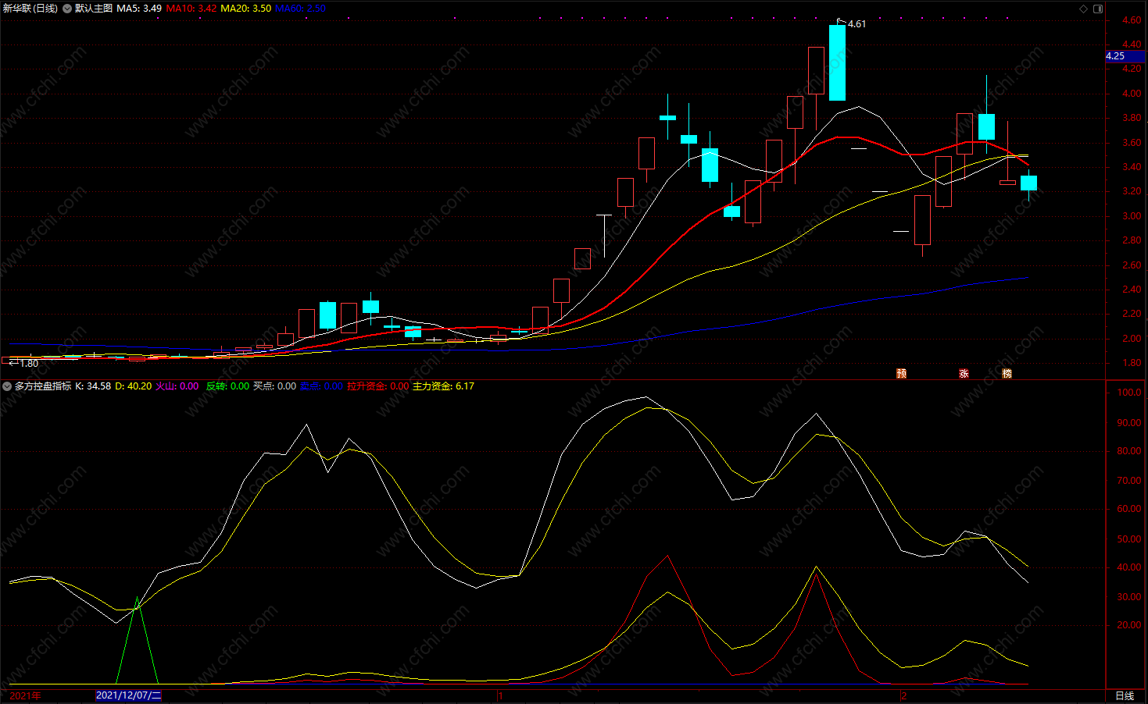Click the 主力资金: 6.17 value
This screenshot has height=704, width=1148.
[x=443, y=386]
